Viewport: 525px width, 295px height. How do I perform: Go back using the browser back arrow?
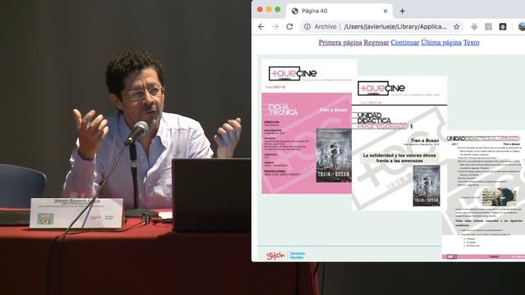261,27
